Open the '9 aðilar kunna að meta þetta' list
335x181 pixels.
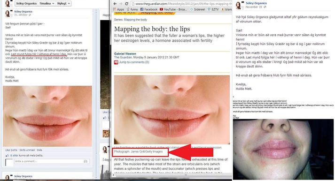coord(27,156)
